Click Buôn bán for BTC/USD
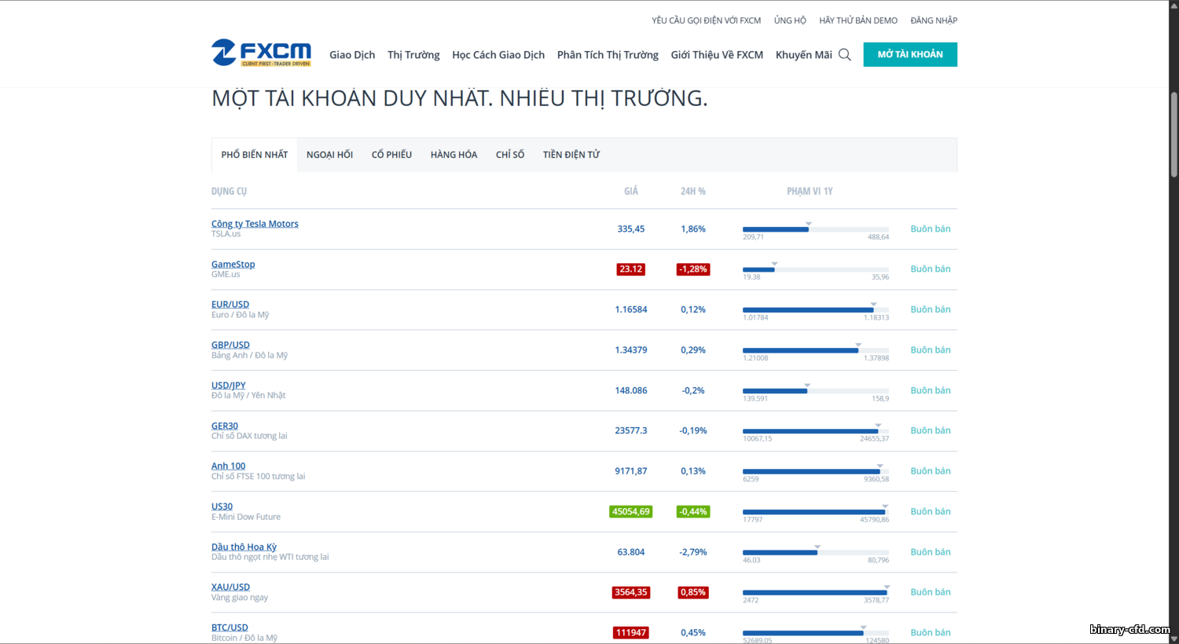This screenshot has width=1179, height=644. [x=931, y=632]
